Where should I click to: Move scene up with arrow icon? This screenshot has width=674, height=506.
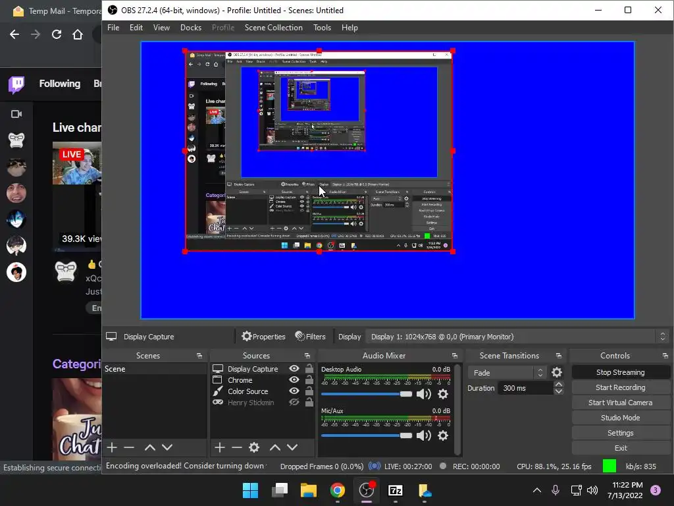(x=149, y=447)
